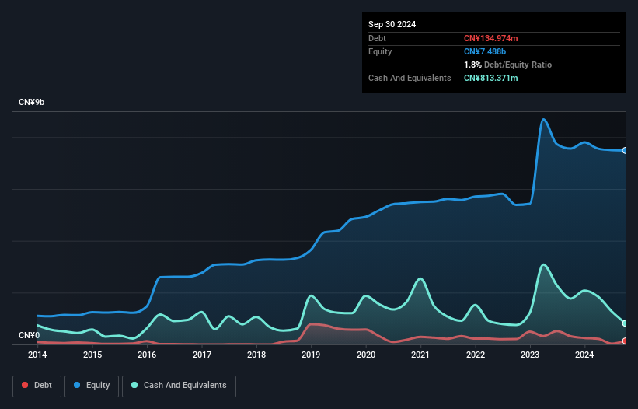Click the 2020 x-axis label

(x=366, y=355)
